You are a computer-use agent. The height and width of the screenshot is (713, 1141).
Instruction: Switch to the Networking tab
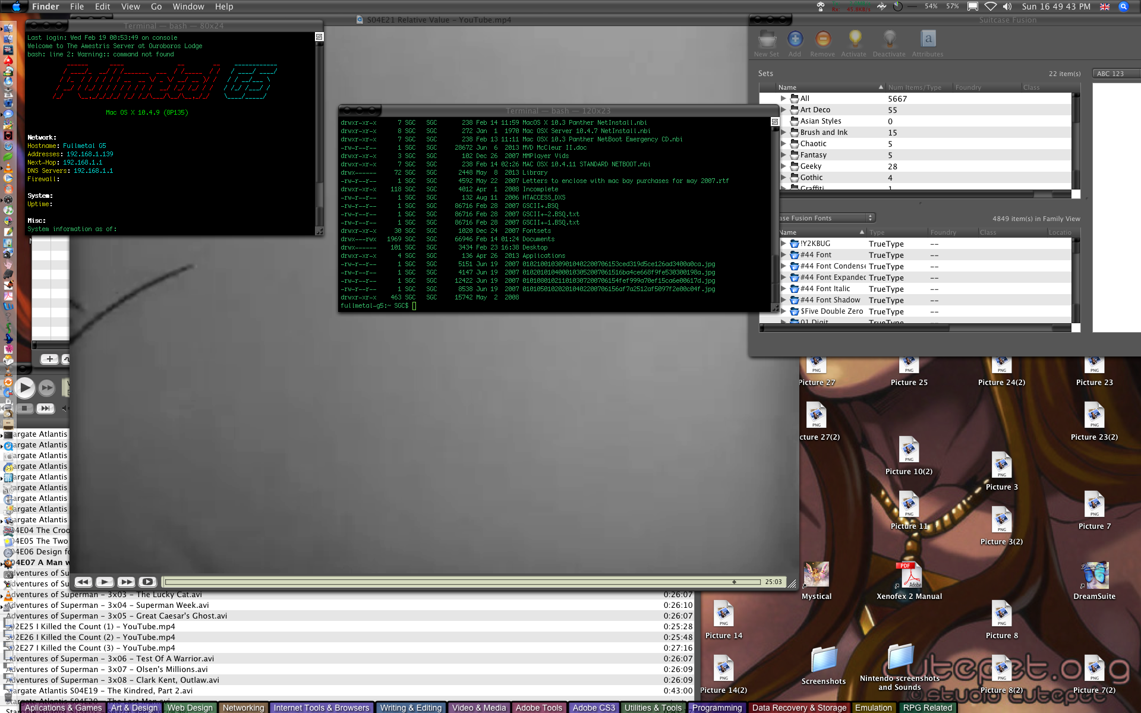tap(243, 708)
